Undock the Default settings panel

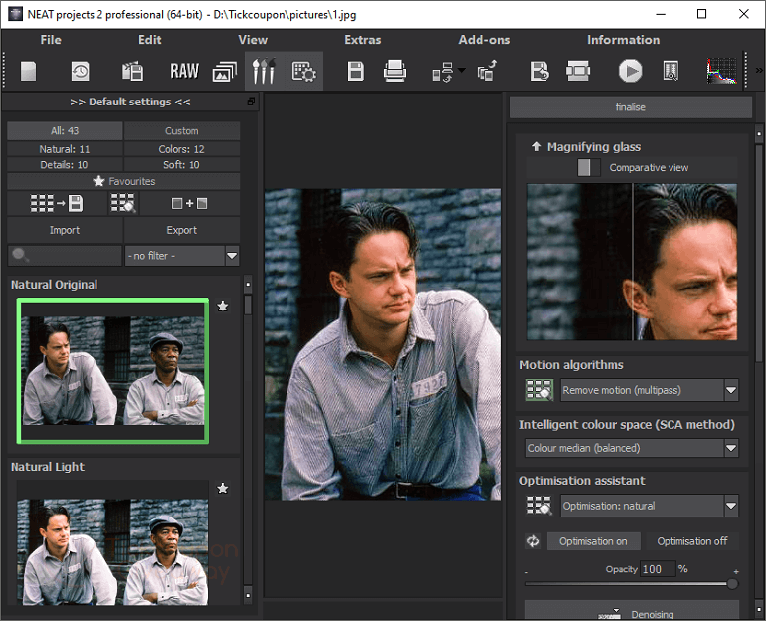tap(251, 102)
